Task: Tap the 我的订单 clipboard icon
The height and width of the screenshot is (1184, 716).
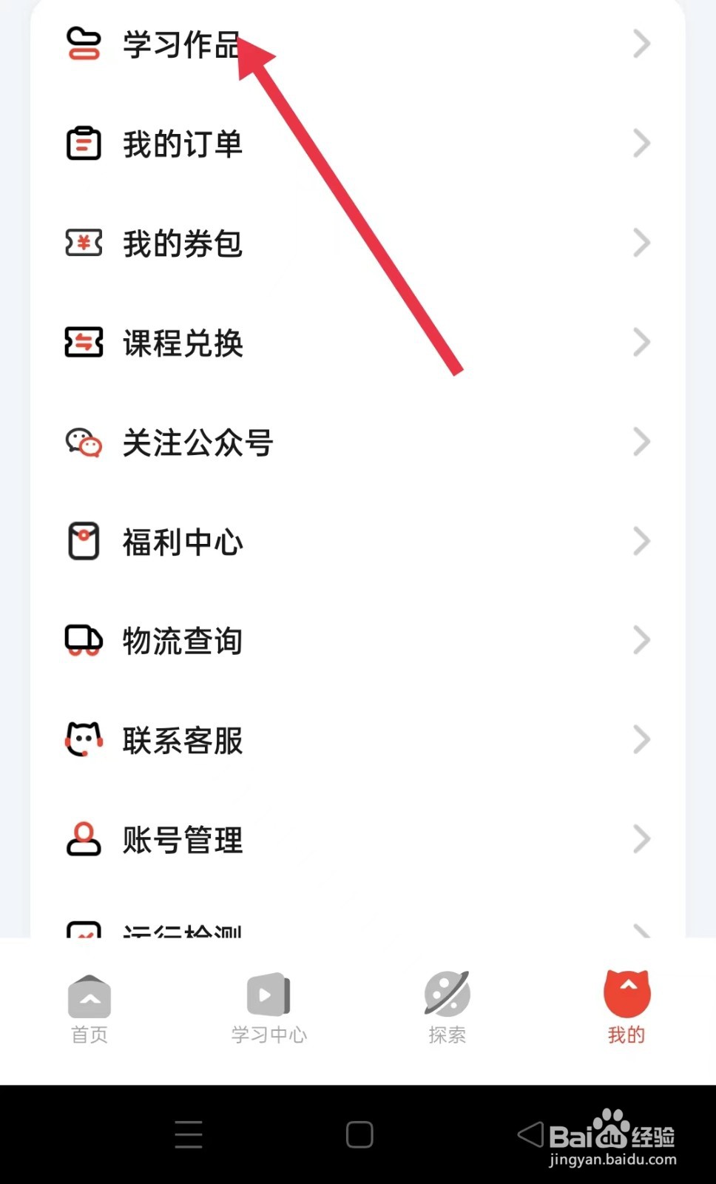Action: click(x=84, y=144)
